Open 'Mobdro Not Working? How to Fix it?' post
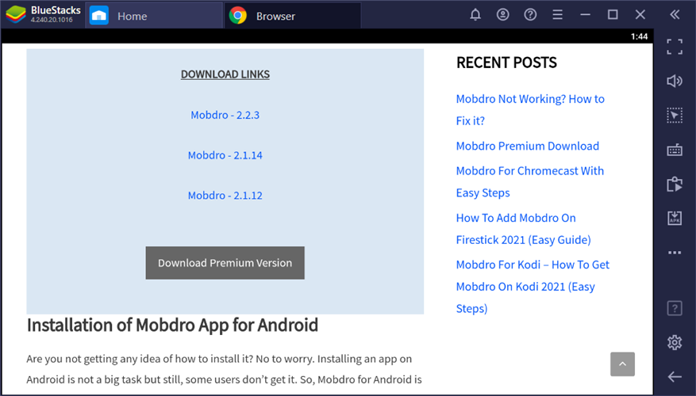This screenshot has height=396, width=696. point(529,100)
